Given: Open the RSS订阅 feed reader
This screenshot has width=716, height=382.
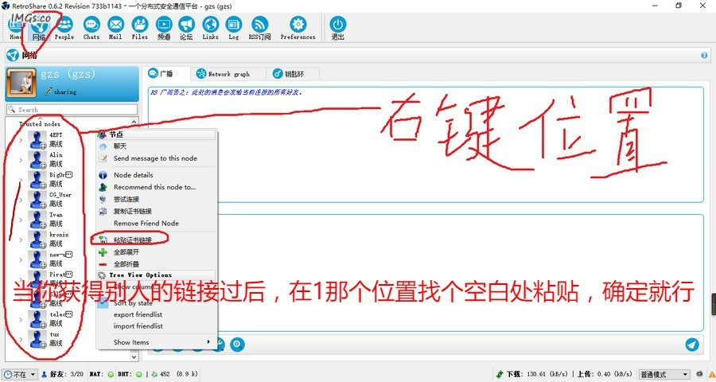Looking at the screenshot, I should tap(260, 27).
